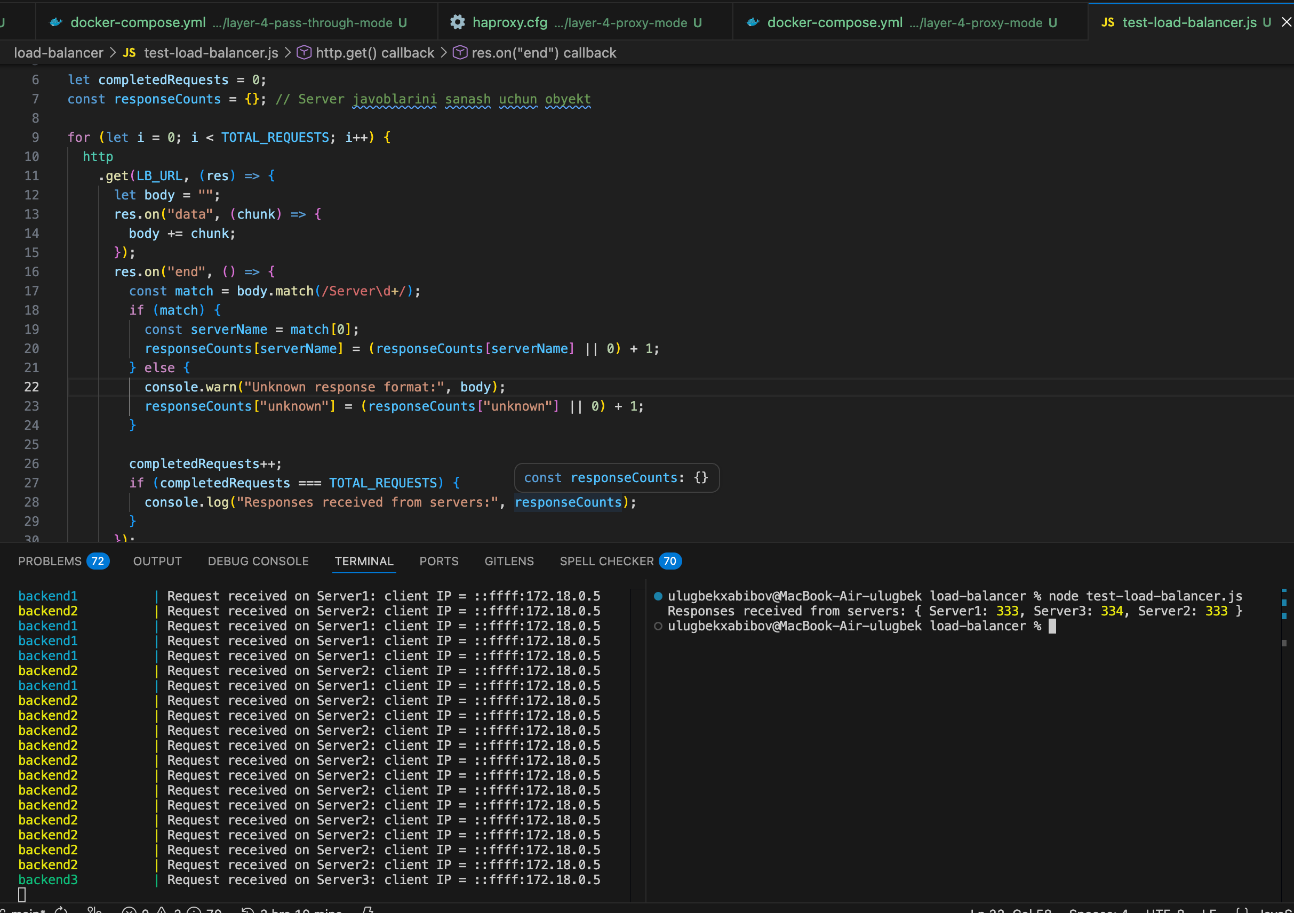
Task: Click the LB_URL argument on line 11
Action: (x=159, y=176)
